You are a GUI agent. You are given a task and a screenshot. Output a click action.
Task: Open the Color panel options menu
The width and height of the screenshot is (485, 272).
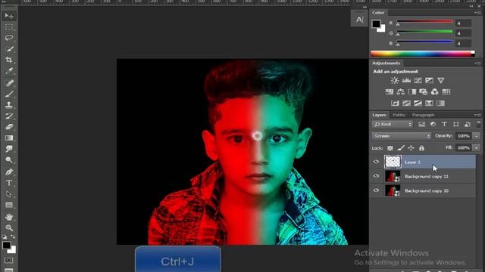pos(478,13)
